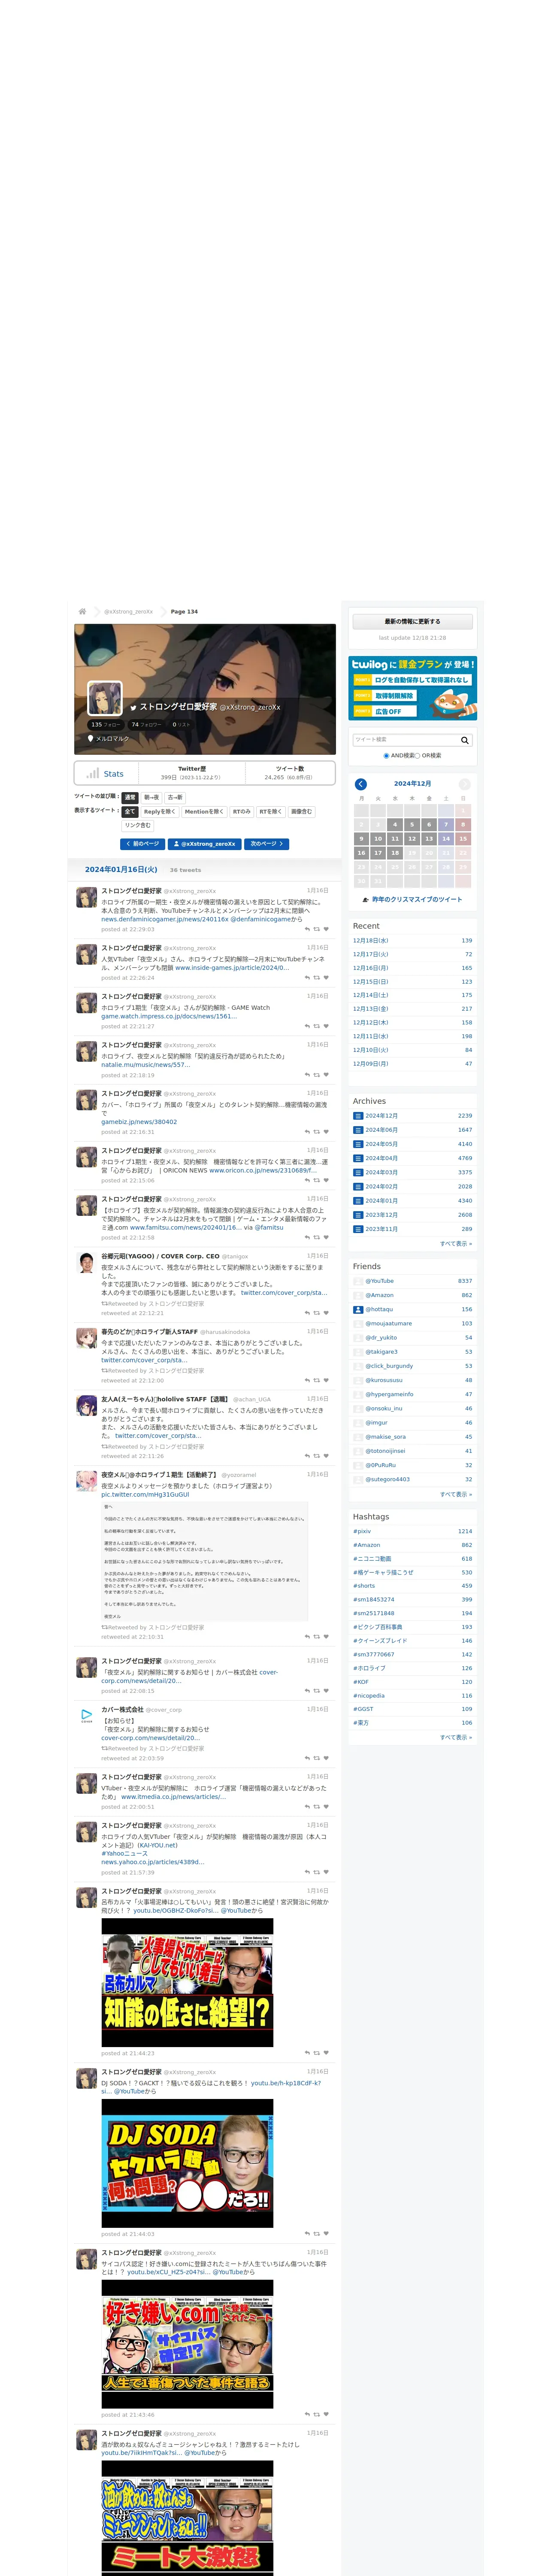This screenshot has width=551, height=2576.
Task: Click the @YouTube friend avatar icon
Action: (x=358, y=1281)
